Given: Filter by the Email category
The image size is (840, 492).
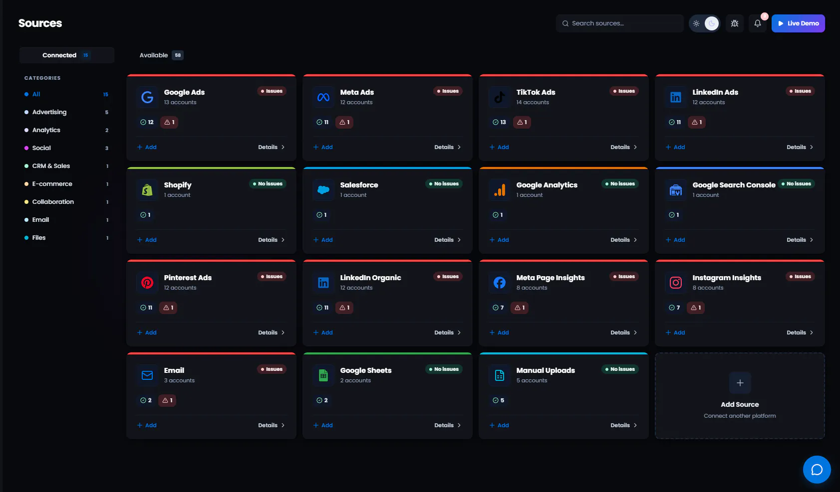Looking at the screenshot, I should (66, 220).
